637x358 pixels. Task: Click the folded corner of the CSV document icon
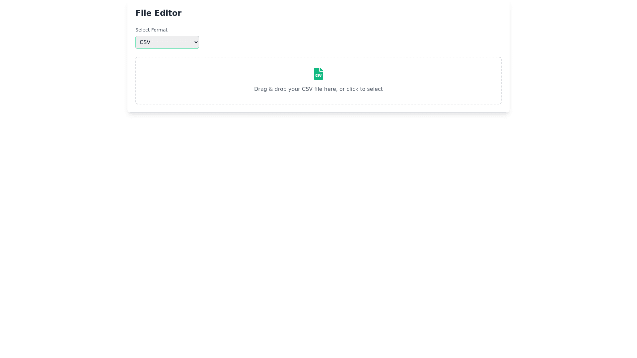tap(321, 69)
